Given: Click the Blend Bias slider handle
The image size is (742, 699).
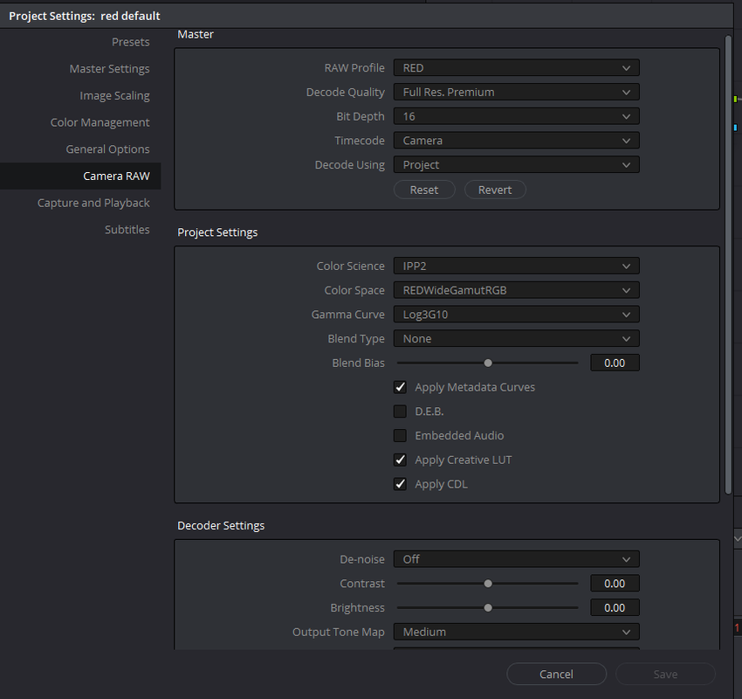Looking at the screenshot, I should (488, 363).
